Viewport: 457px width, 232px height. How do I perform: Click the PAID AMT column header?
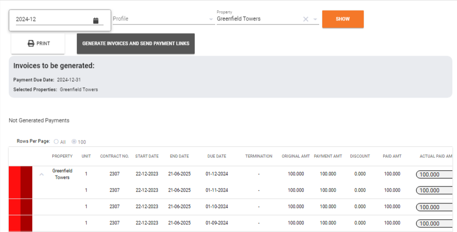(392, 156)
